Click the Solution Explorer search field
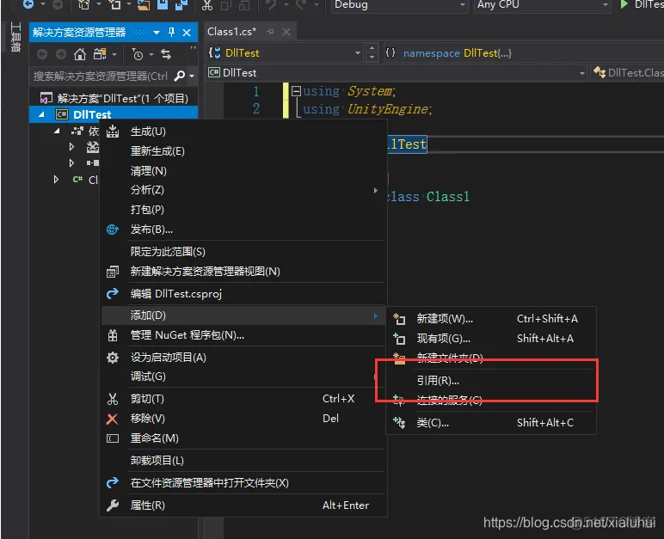The image size is (664, 539). [101, 77]
